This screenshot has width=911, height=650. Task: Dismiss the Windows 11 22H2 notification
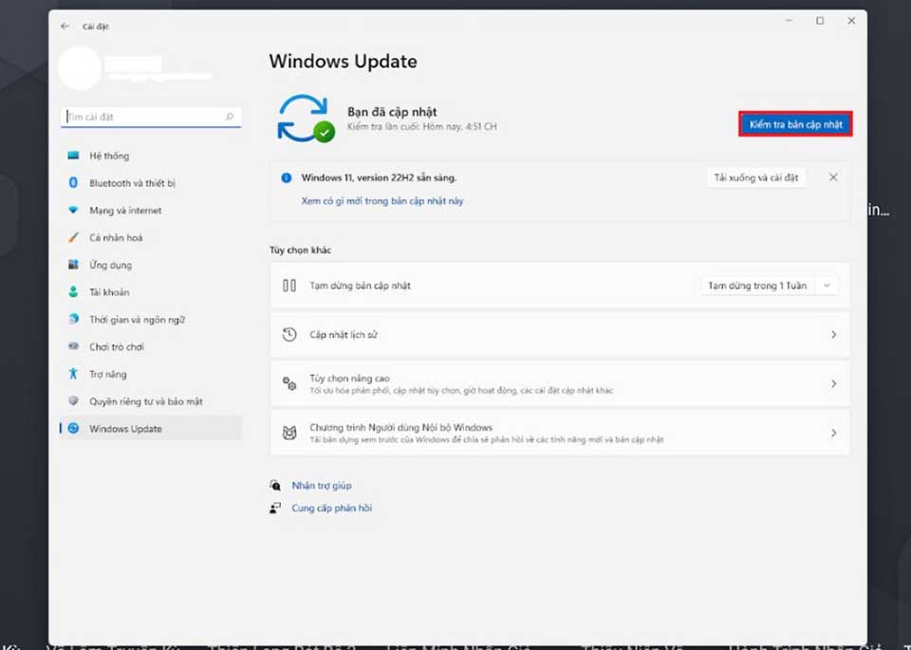point(833,177)
